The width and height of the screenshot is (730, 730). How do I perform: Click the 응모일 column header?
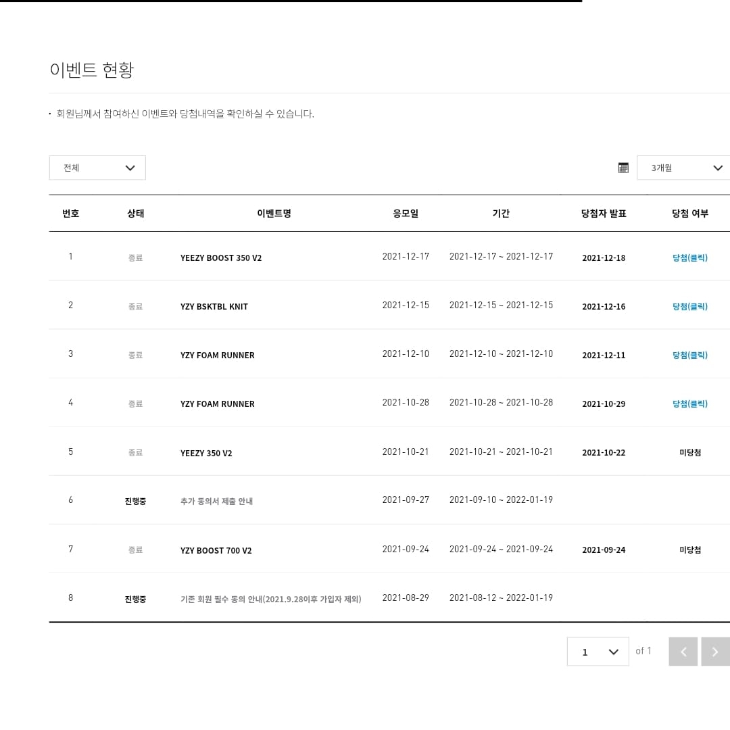pyautogui.click(x=406, y=213)
